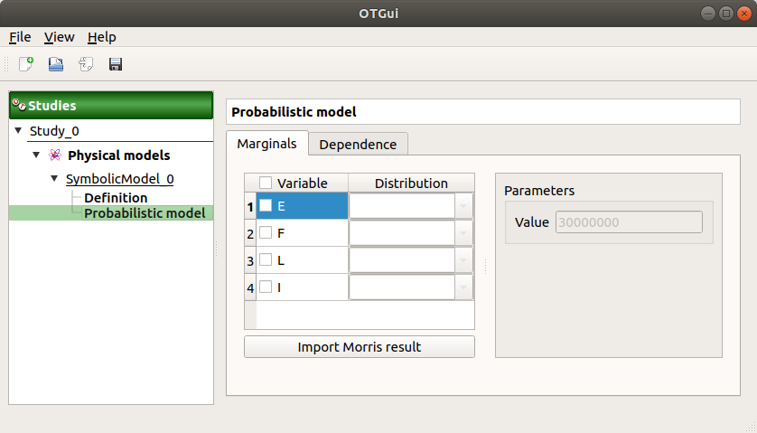Click the window resize grip corner
757x433 pixels.
click(752, 428)
